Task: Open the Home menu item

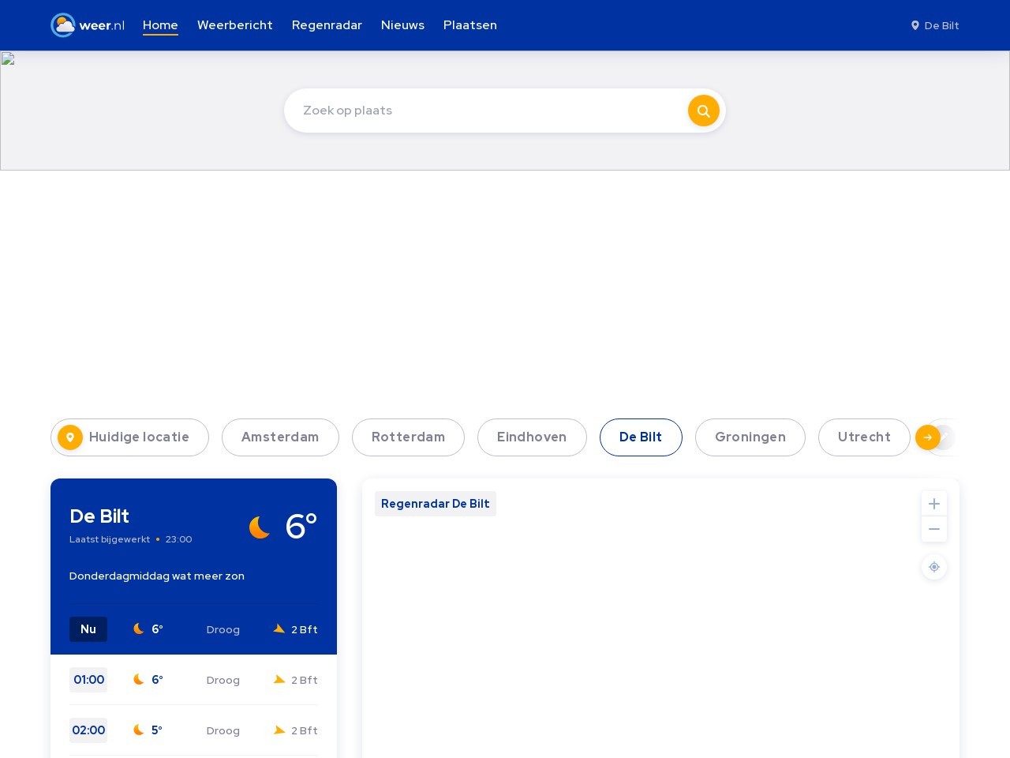Action: pos(160,25)
